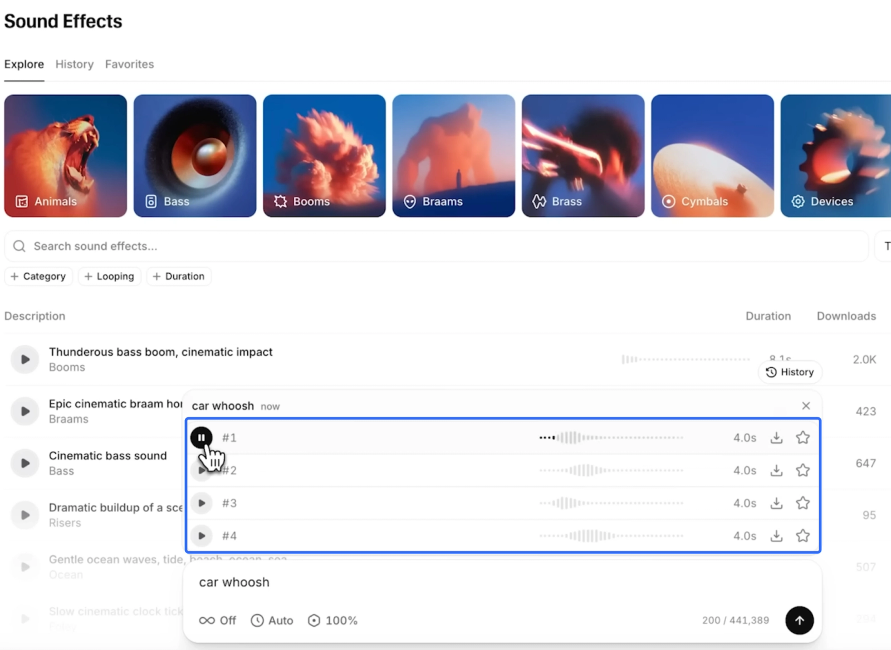Image resolution: width=891 pixels, height=650 pixels.
Task: Close the car whoosh results panel
Action: click(806, 406)
